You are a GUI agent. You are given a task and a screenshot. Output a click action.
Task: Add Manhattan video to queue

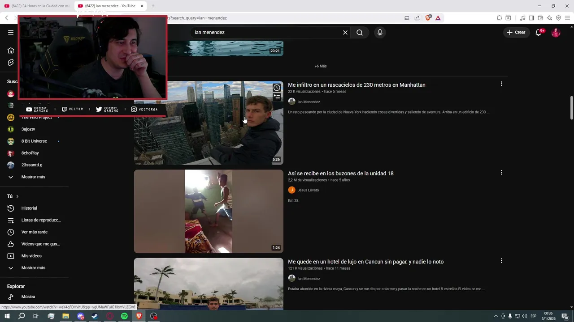click(x=277, y=97)
